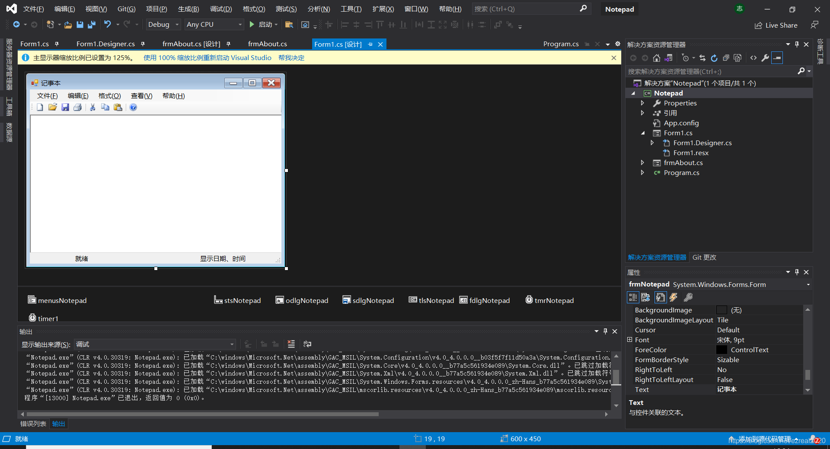
Task: Click the Undo arrow in the toolbar
Action: (108, 24)
